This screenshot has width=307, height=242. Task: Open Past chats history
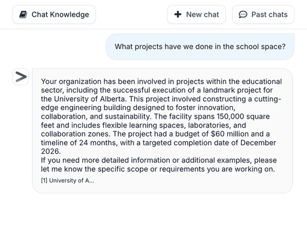tap(263, 14)
